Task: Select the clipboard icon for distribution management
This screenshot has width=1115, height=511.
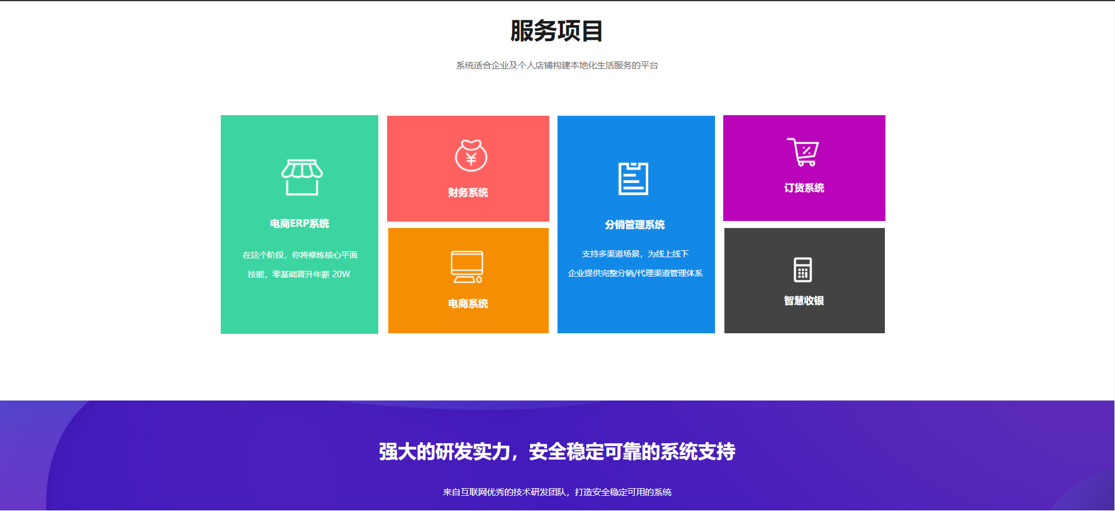Action: pos(634,178)
